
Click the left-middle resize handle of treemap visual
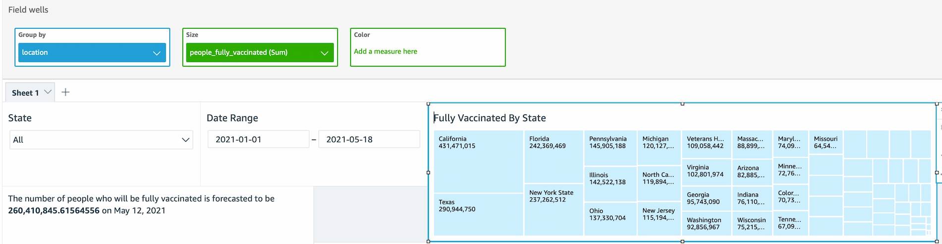point(428,173)
